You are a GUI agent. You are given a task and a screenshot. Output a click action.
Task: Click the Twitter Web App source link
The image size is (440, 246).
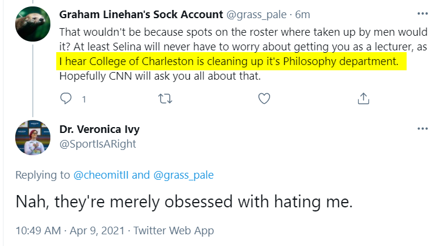pos(173,231)
